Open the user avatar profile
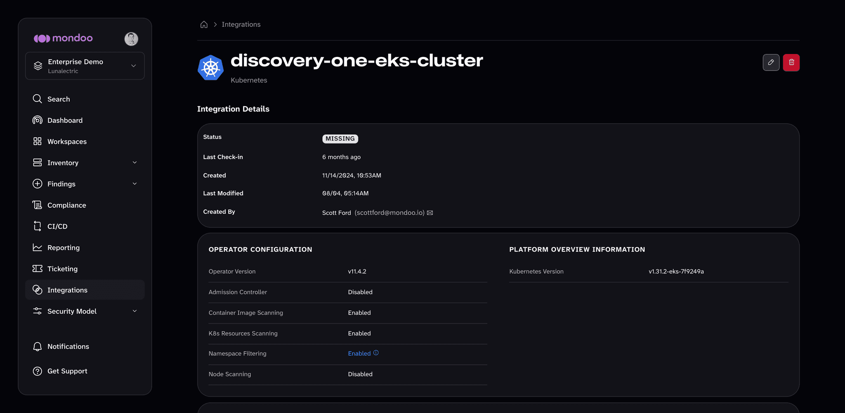Image resolution: width=845 pixels, height=413 pixels. pos(131,39)
